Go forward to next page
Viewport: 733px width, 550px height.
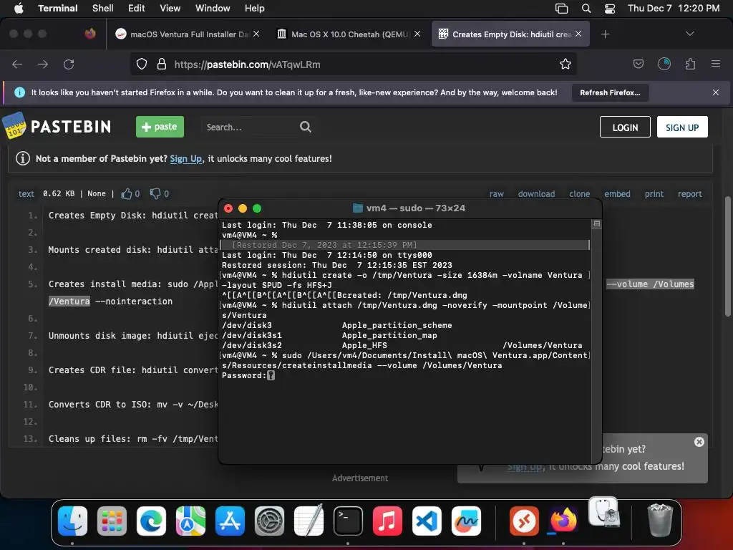pyautogui.click(x=43, y=64)
